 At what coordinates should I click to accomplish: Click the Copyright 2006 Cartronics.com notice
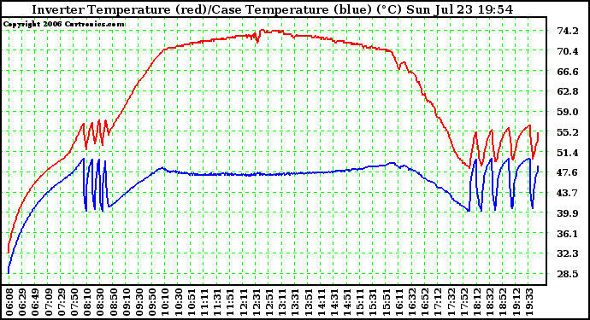point(64,24)
